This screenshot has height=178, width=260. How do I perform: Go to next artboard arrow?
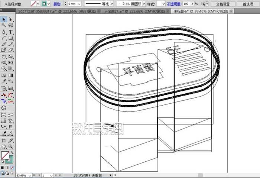tap(56, 175)
